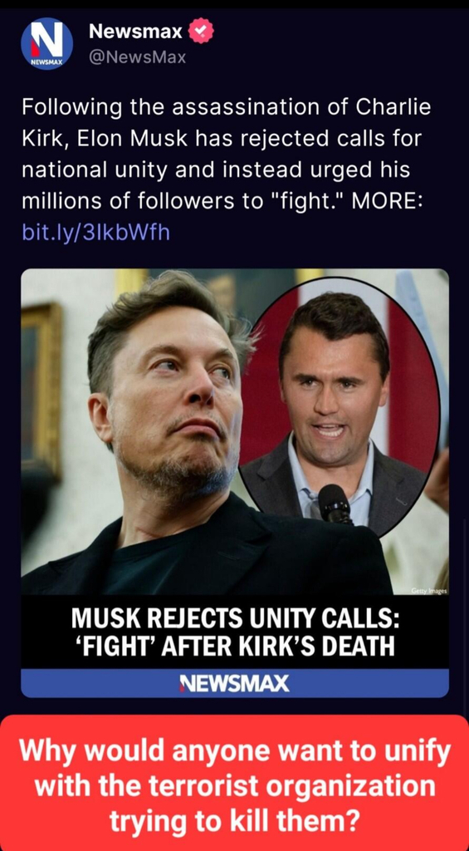Click the 'FIGHT' AFTER KIRK'S DEATH line
Screen dimensions: 469x851
pyautogui.click(x=235, y=647)
